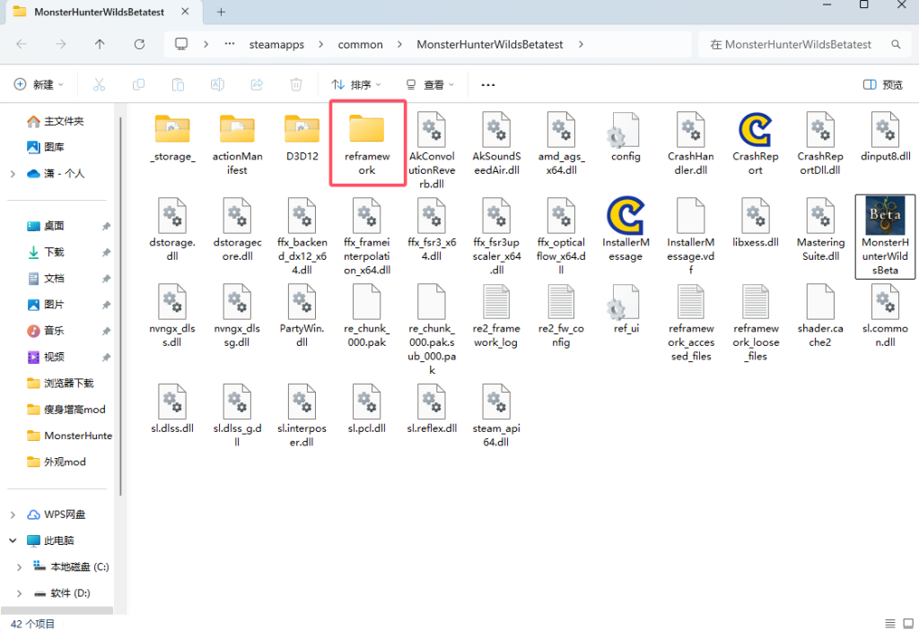
Task: Select the MonsterHunterWildsBeta executable
Action: 885,237
